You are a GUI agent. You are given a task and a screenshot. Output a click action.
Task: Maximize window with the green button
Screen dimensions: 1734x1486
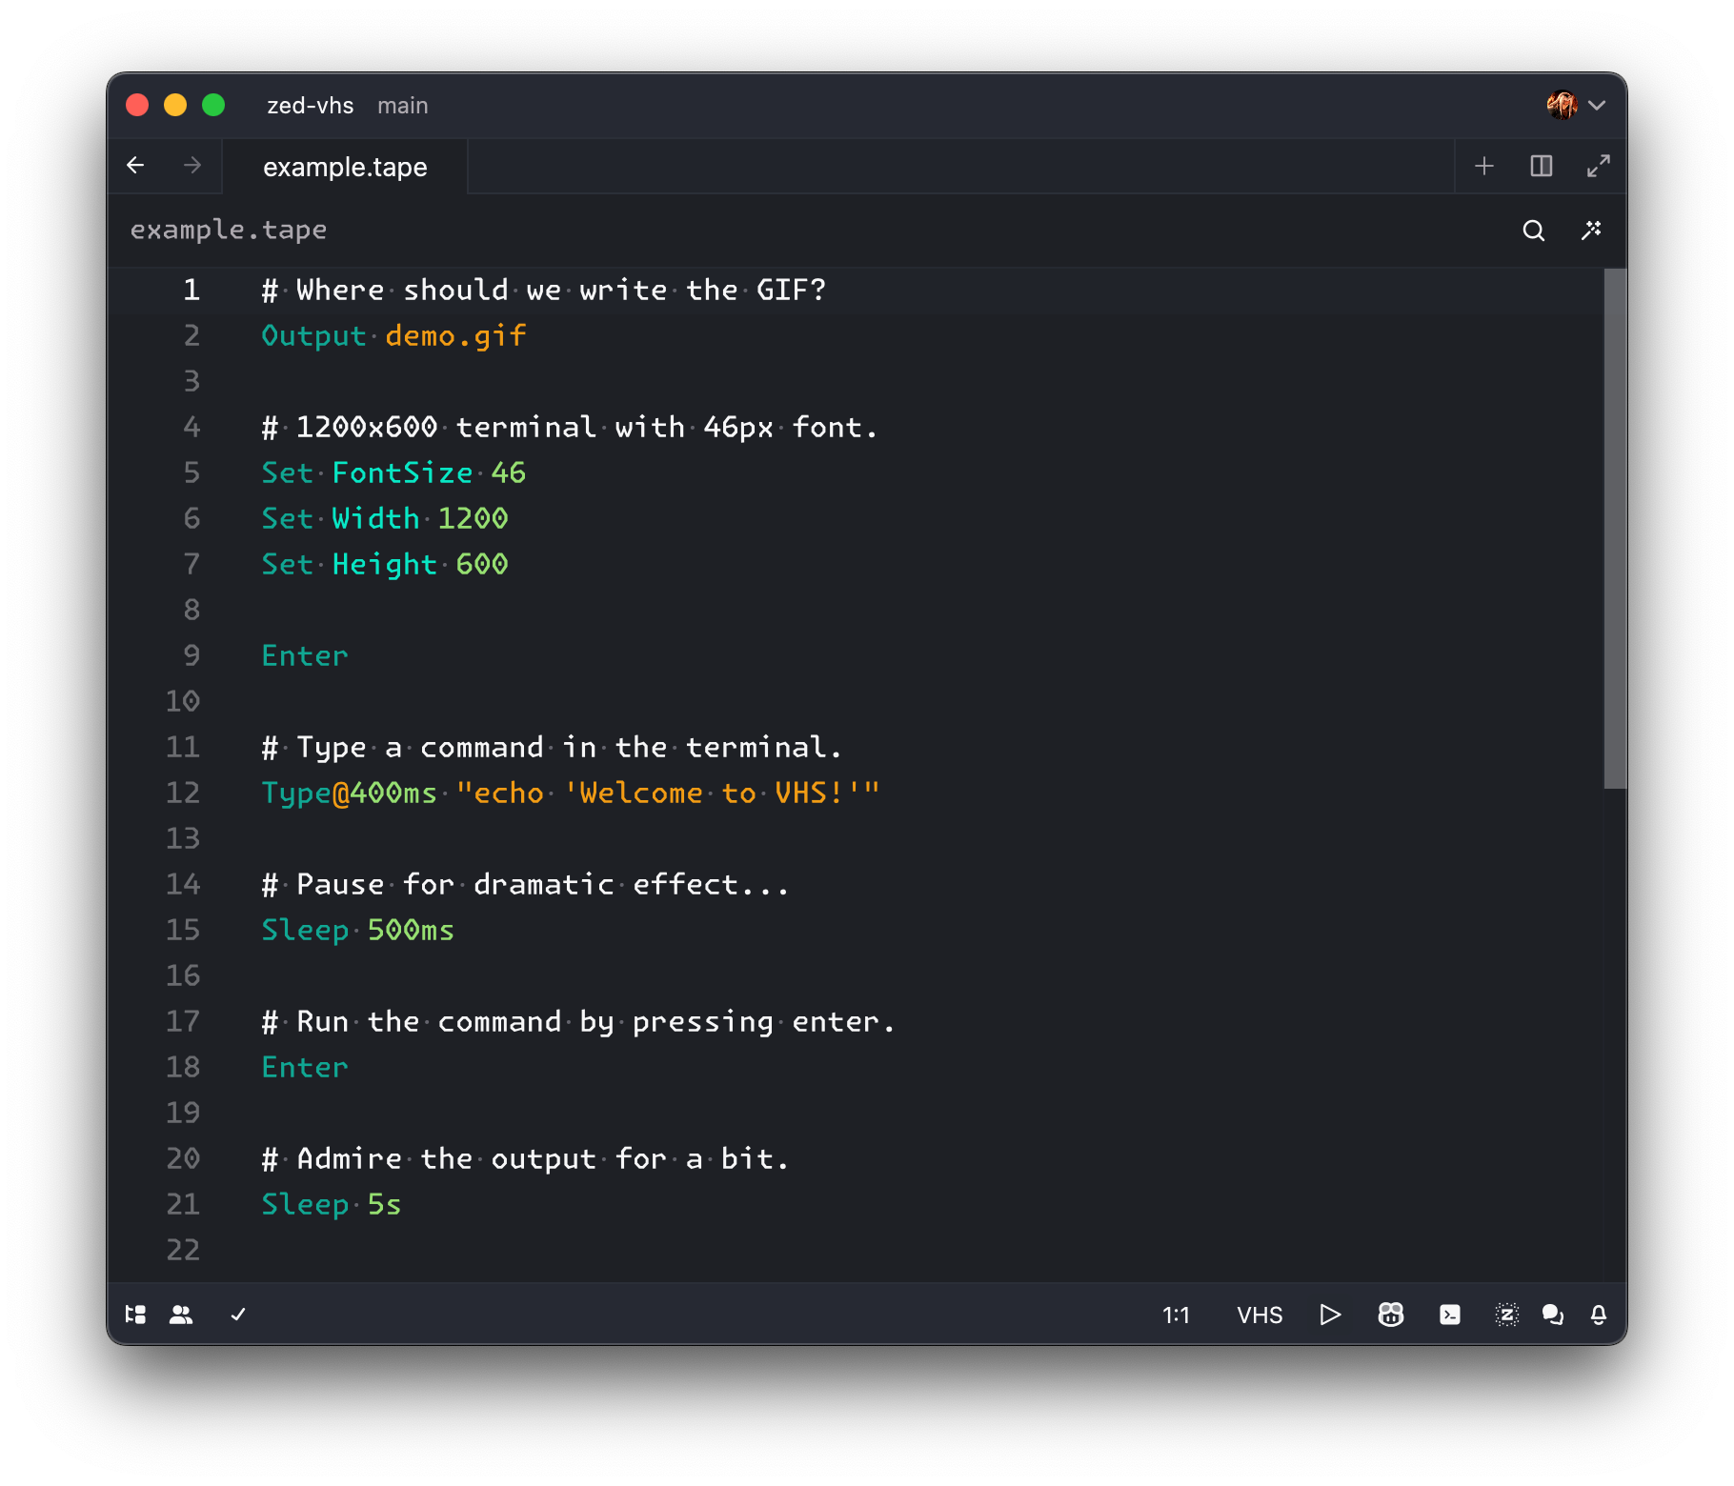click(x=213, y=105)
